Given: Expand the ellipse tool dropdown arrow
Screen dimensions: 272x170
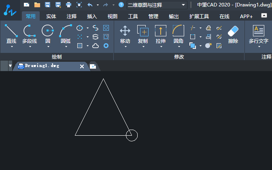Looking at the screenshot, I should point(87,28).
